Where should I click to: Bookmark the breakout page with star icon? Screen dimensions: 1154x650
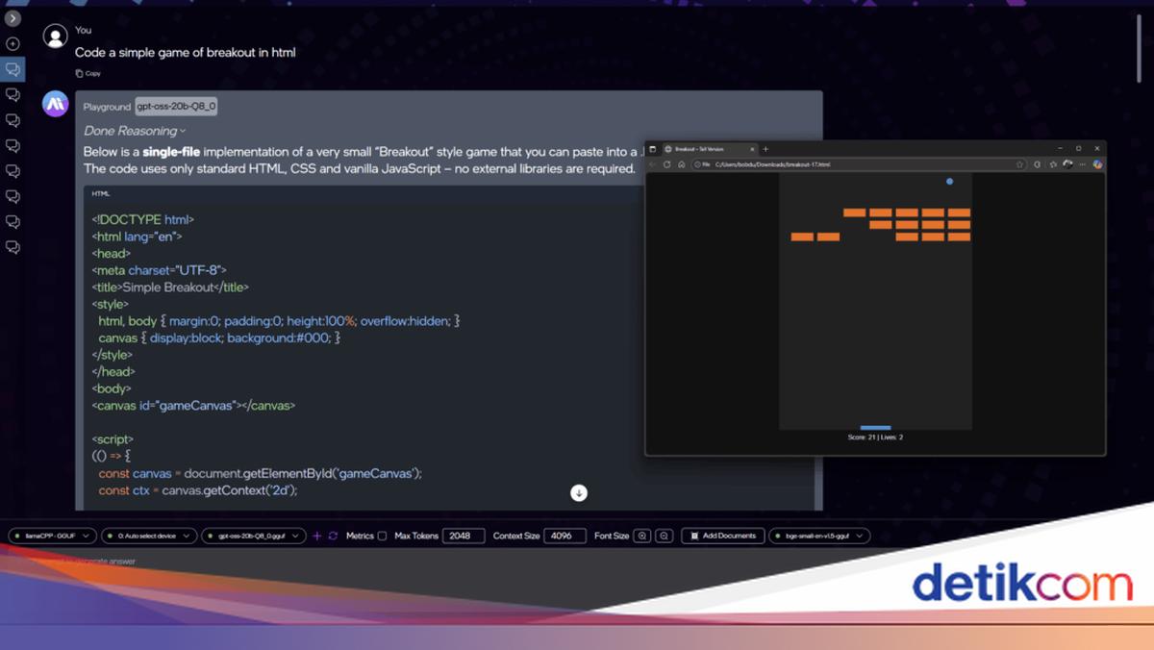(x=1020, y=164)
